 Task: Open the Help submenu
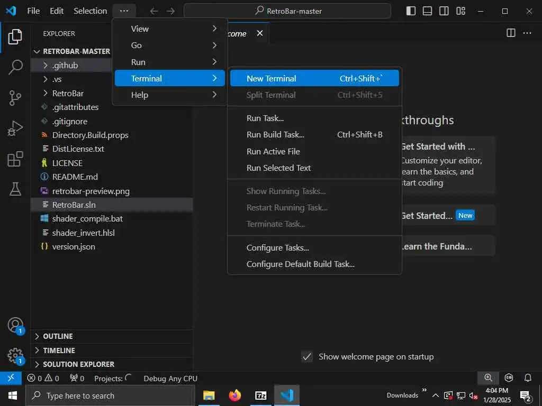pos(170,95)
